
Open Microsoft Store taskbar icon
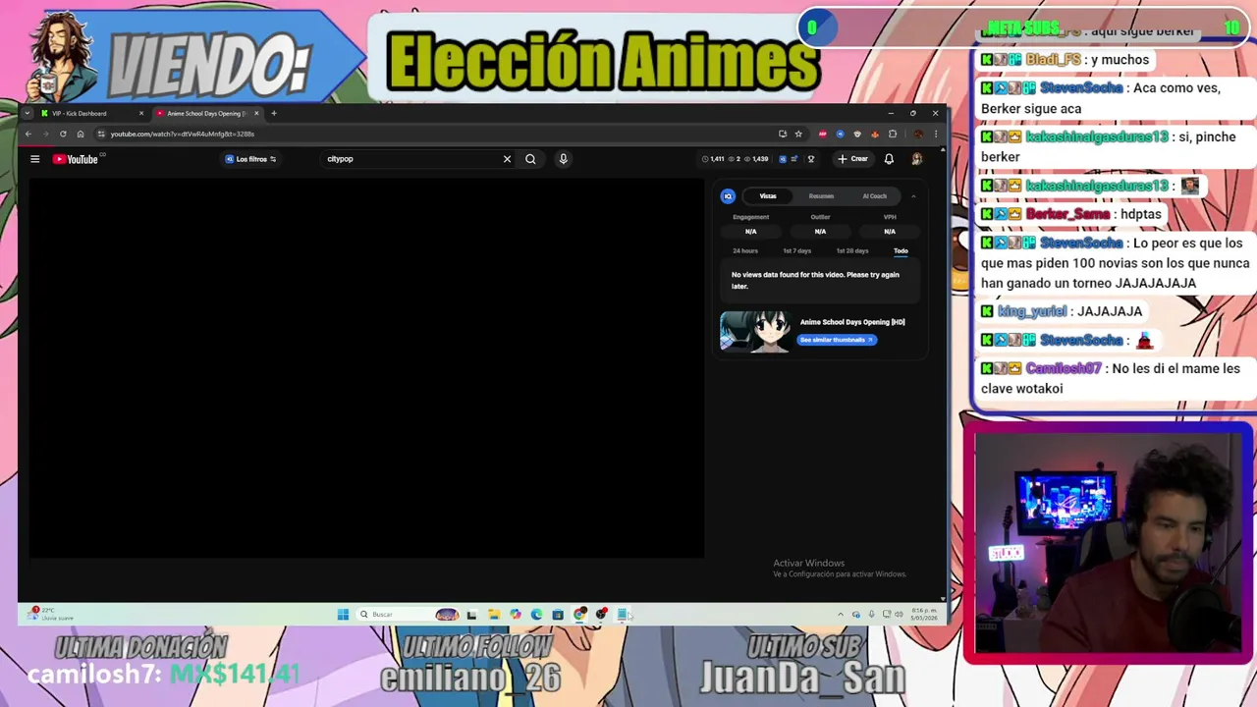(558, 615)
